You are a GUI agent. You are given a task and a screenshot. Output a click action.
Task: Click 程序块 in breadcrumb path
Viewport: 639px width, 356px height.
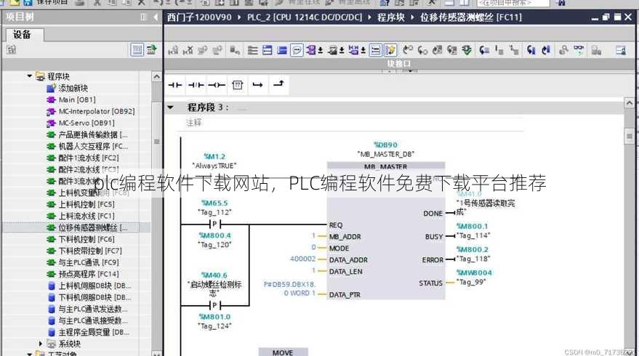click(x=391, y=17)
